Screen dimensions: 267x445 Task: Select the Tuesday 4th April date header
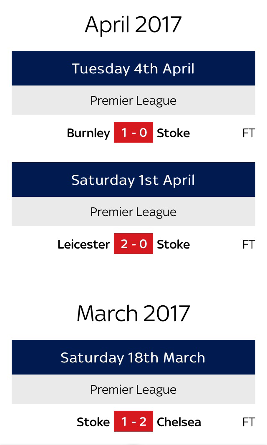133,68
